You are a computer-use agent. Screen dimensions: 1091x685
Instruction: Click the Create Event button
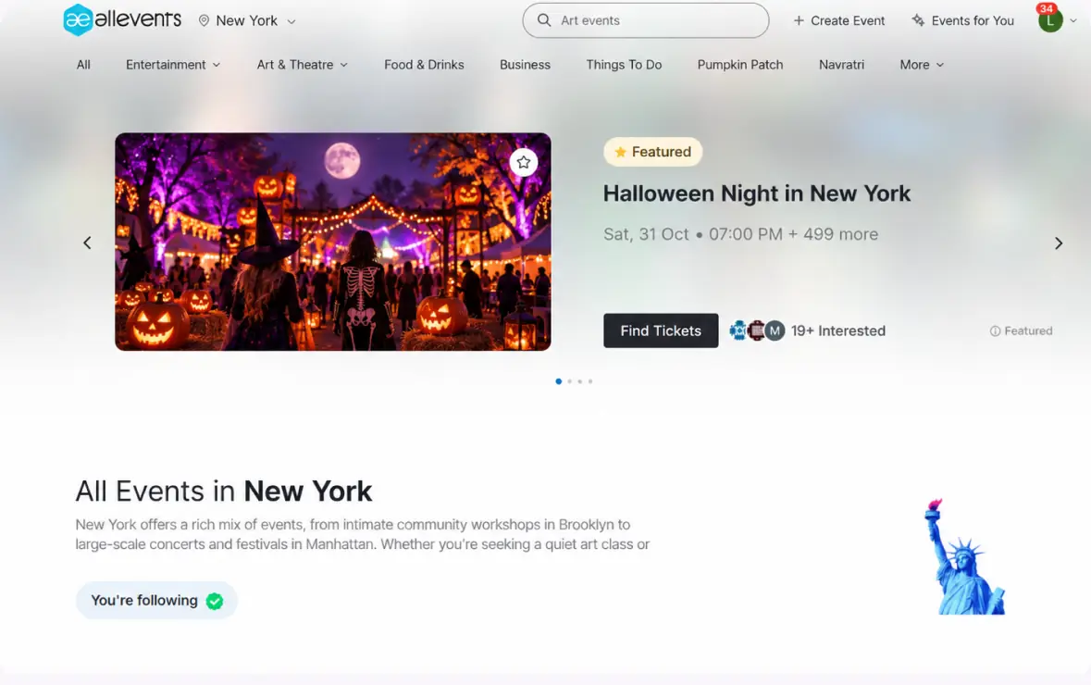click(x=838, y=21)
